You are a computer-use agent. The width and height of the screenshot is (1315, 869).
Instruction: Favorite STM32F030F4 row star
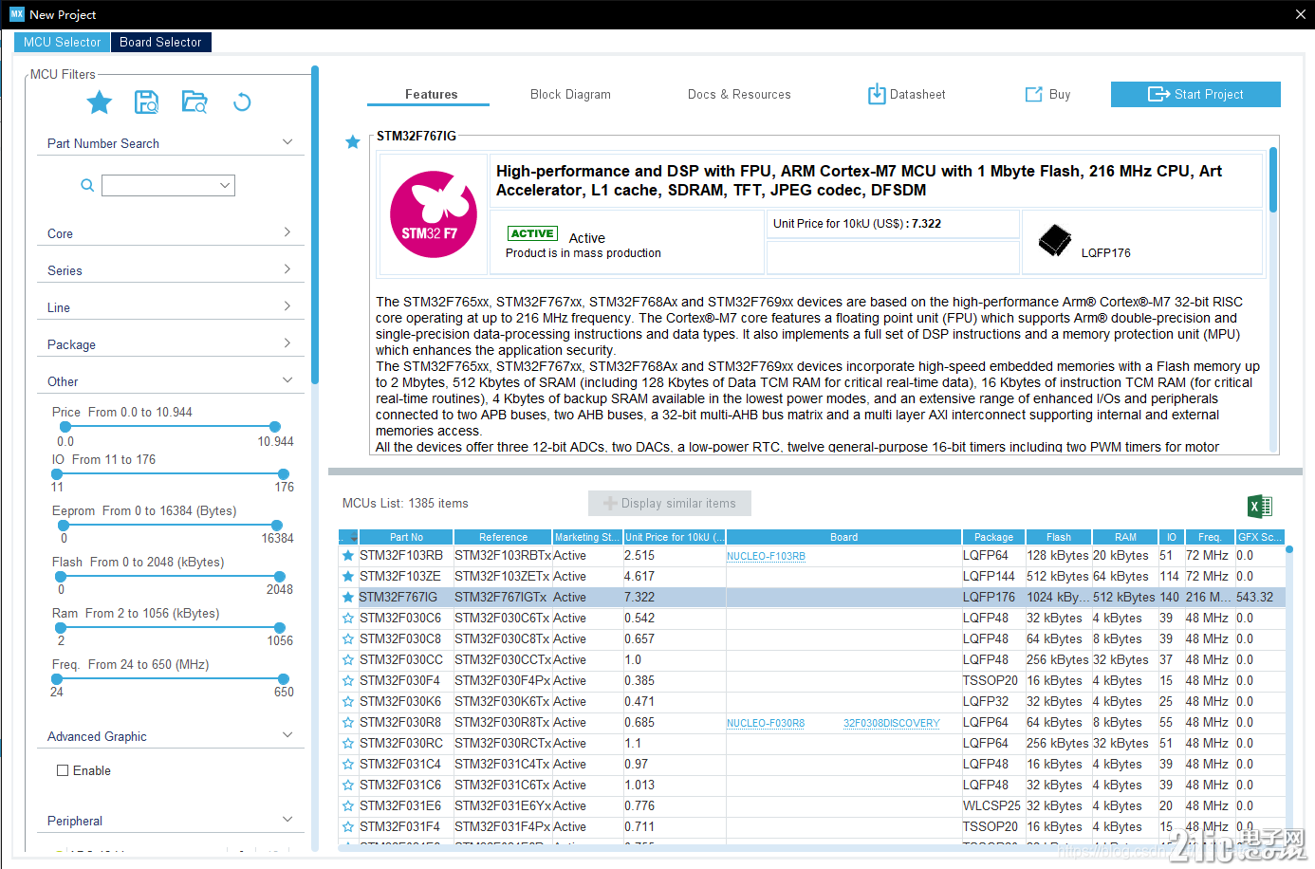[x=348, y=681]
